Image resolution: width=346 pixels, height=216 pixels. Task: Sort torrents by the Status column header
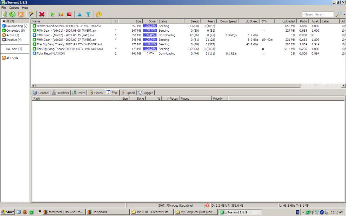pos(171,21)
